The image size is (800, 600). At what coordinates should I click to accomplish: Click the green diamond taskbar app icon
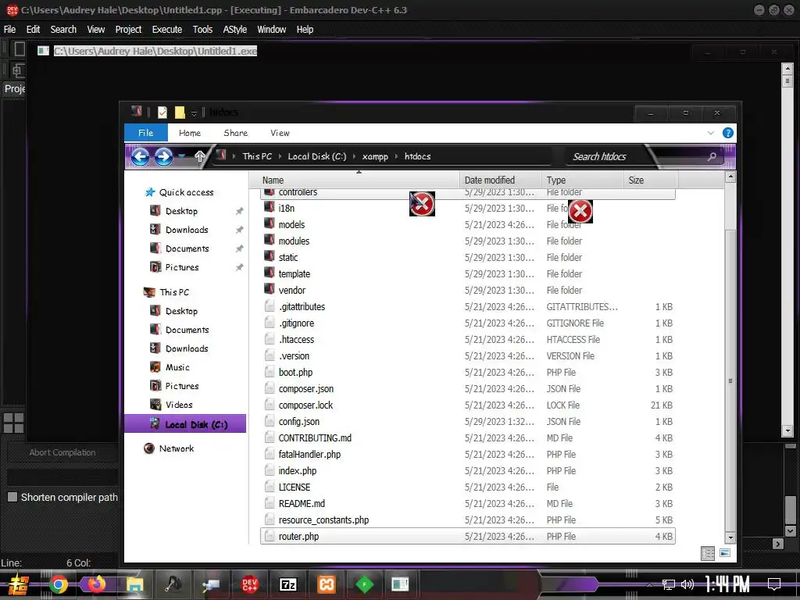(x=364, y=584)
